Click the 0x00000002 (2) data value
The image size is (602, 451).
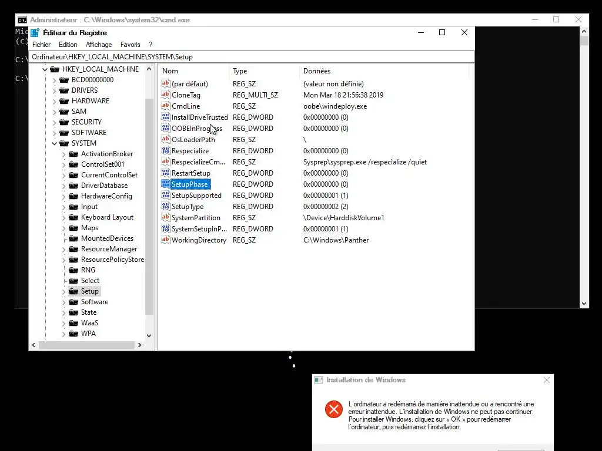click(x=326, y=207)
